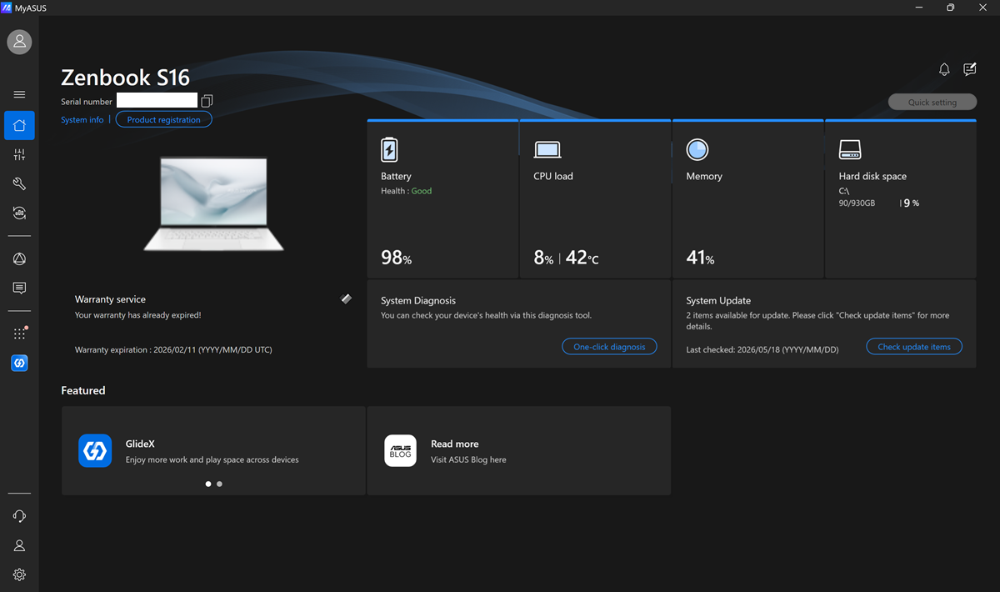Click the CPU load laptop icon
The height and width of the screenshot is (592, 1000).
click(x=547, y=150)
